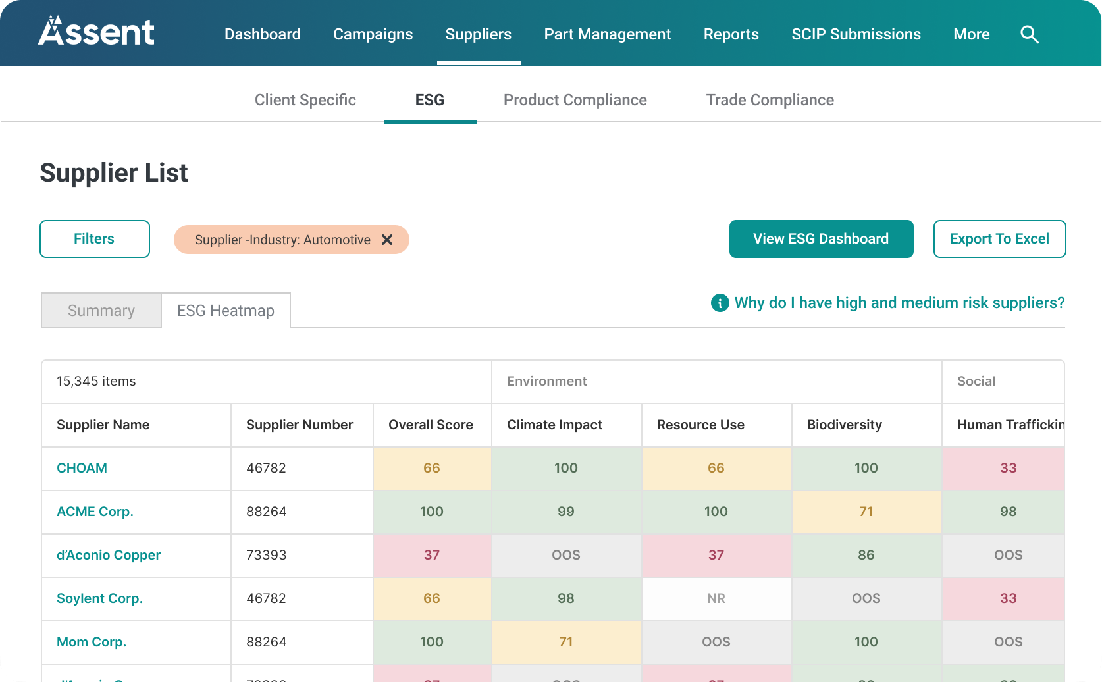Screen dimensions: 1102x682
Task: Read why you have high risk suppliers
Action: pyautogui.click(x=900, y=303)
